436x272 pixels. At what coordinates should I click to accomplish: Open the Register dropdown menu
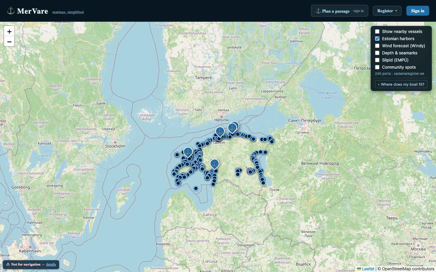tap(387, 11)
